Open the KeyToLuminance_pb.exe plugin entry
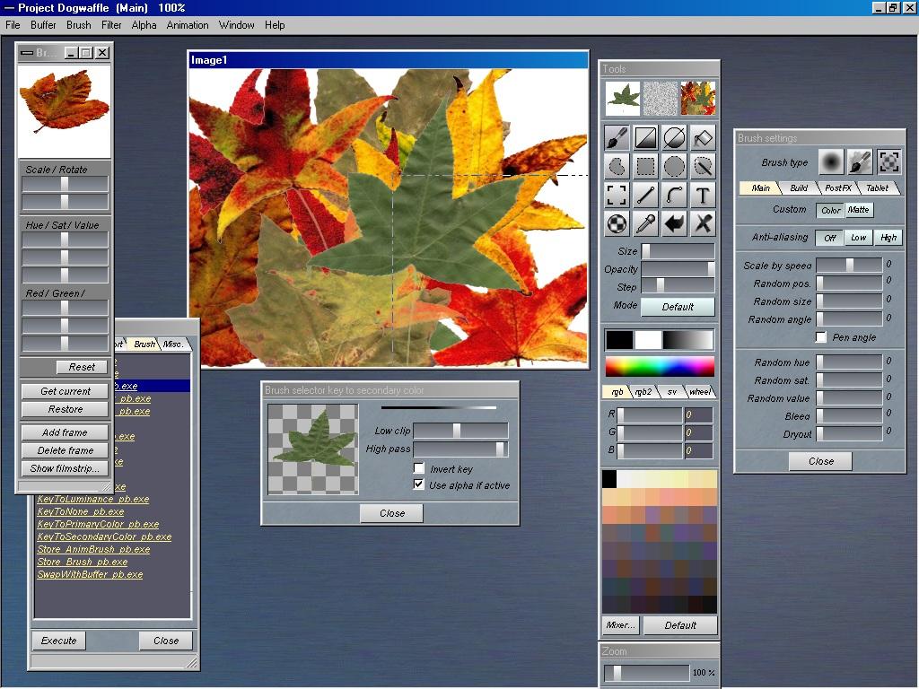The image size is (919, 689). pos(93,499)
